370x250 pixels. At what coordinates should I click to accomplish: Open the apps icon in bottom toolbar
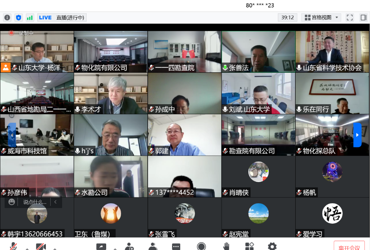click(x=249, y=246)
